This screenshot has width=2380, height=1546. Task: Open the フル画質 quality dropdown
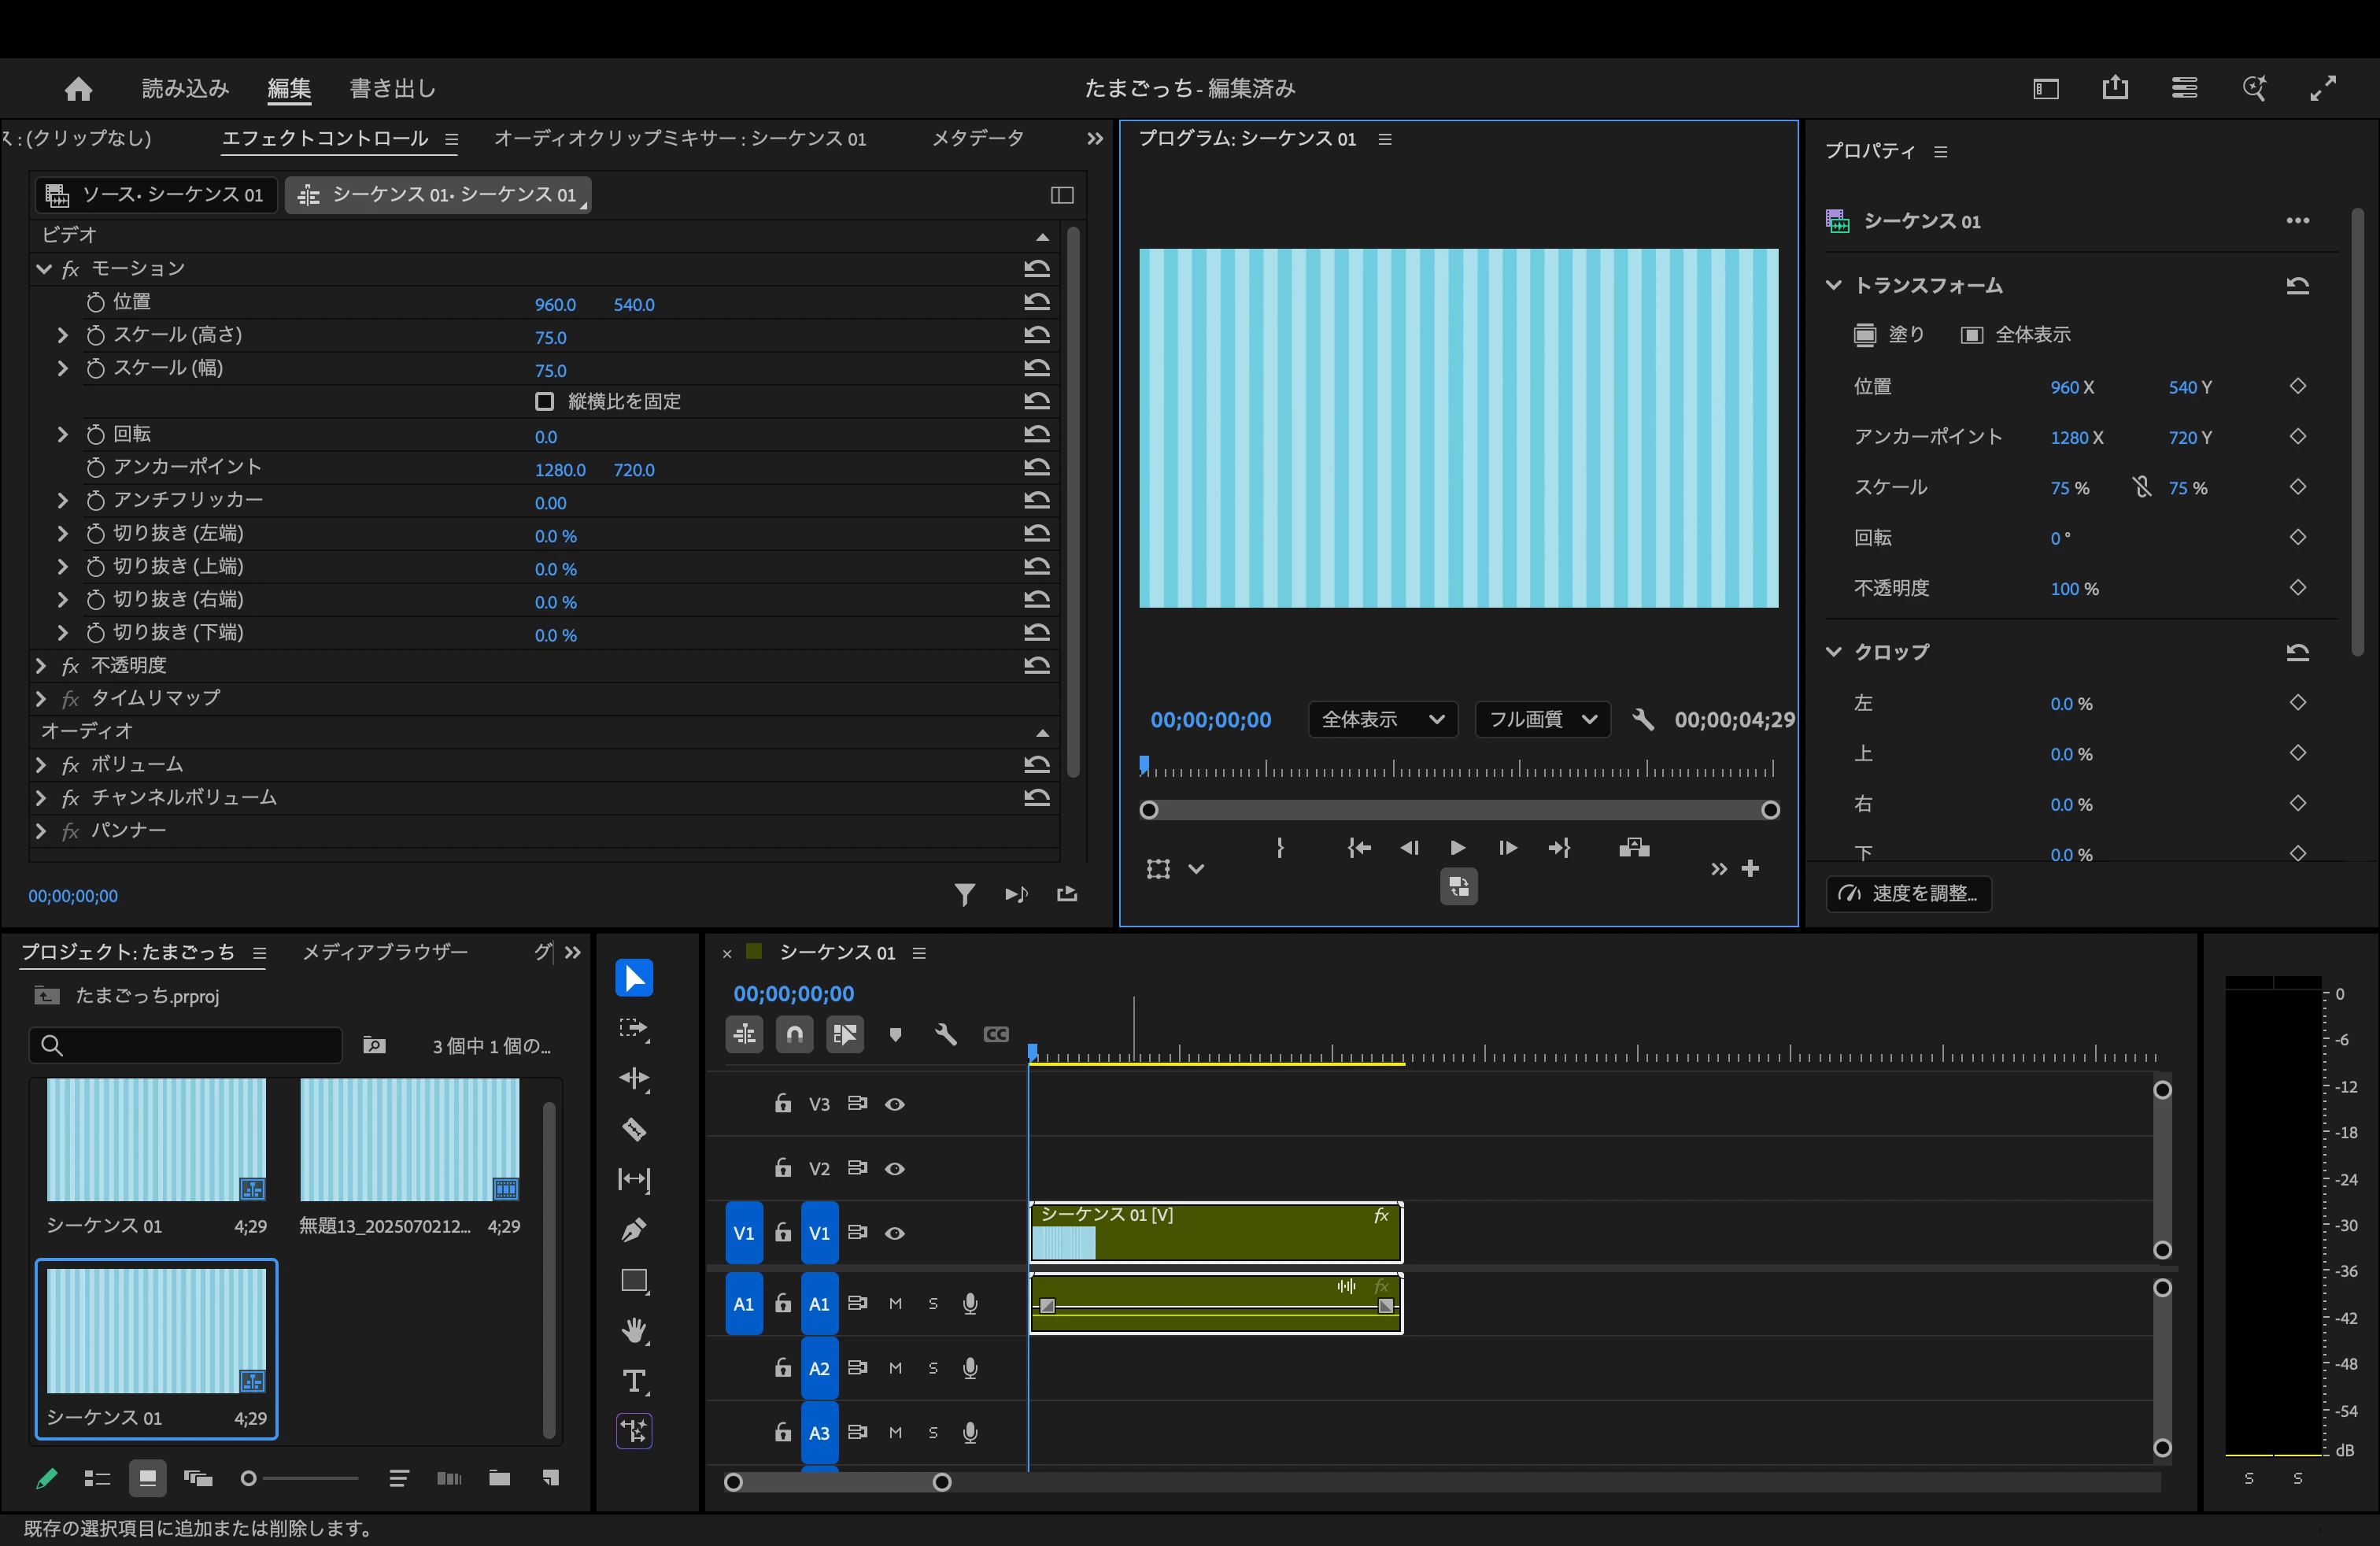(1542, 719)
